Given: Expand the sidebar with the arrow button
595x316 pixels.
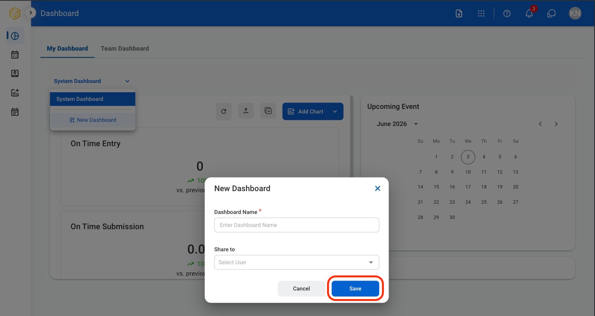Looking at the screenshot, I should point(31,13).
